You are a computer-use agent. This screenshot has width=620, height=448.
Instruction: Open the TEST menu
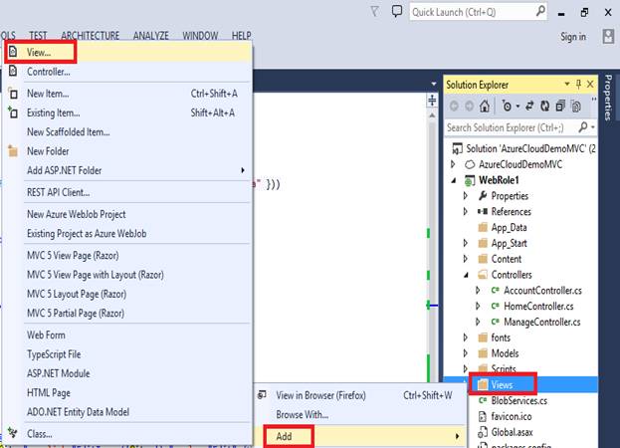pyautogui.click(x=38, y=36)
